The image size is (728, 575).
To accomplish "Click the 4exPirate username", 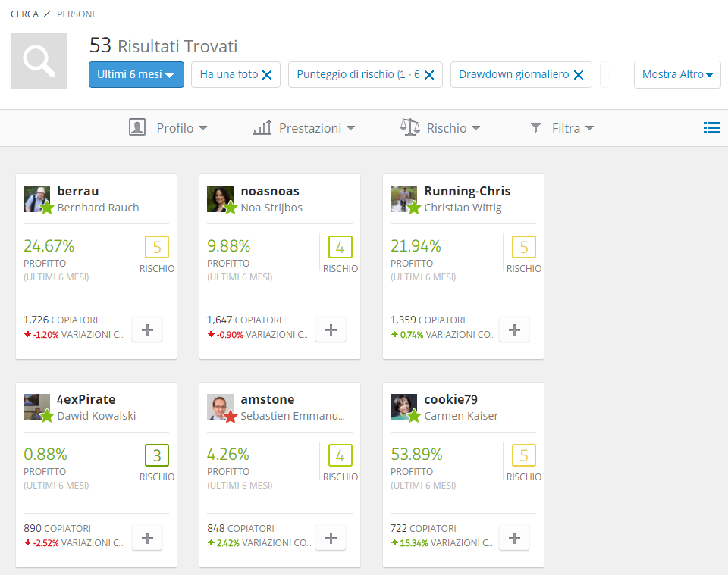I will click(86, 399).
